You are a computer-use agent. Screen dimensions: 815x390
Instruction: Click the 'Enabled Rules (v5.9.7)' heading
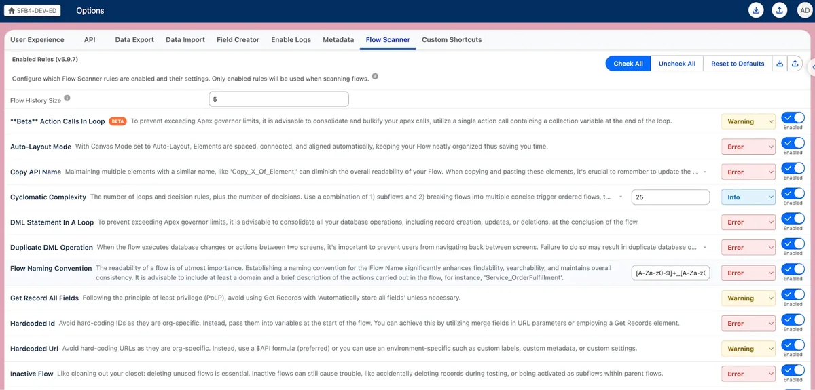[x=45, y=60]
